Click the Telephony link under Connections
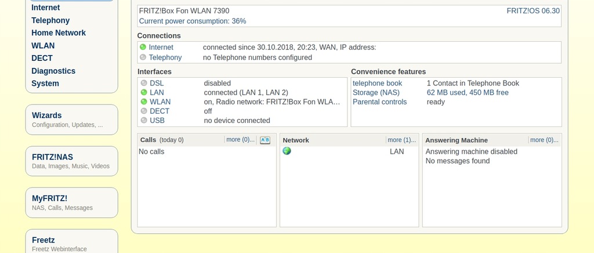Viewport: 594px width, 253px height. (x=165, y=57)
